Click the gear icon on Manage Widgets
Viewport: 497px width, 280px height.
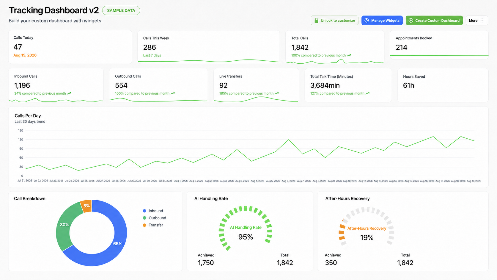(x=367, y=21)
